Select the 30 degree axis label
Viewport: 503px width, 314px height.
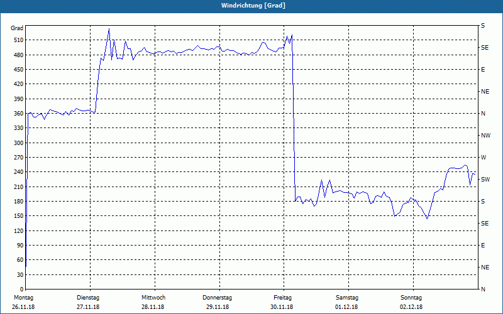(20, 275)
